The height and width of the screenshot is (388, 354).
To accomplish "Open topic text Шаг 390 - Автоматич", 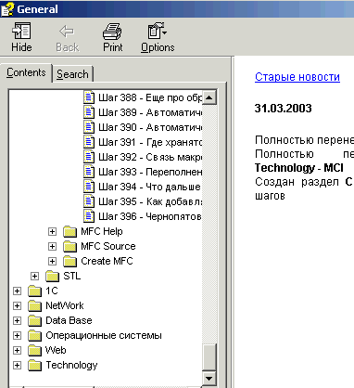I will tap(150, 127).
